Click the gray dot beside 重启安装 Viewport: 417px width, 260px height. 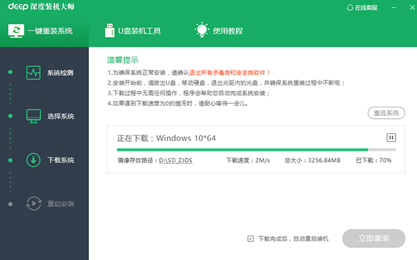[x=10, y=204]
